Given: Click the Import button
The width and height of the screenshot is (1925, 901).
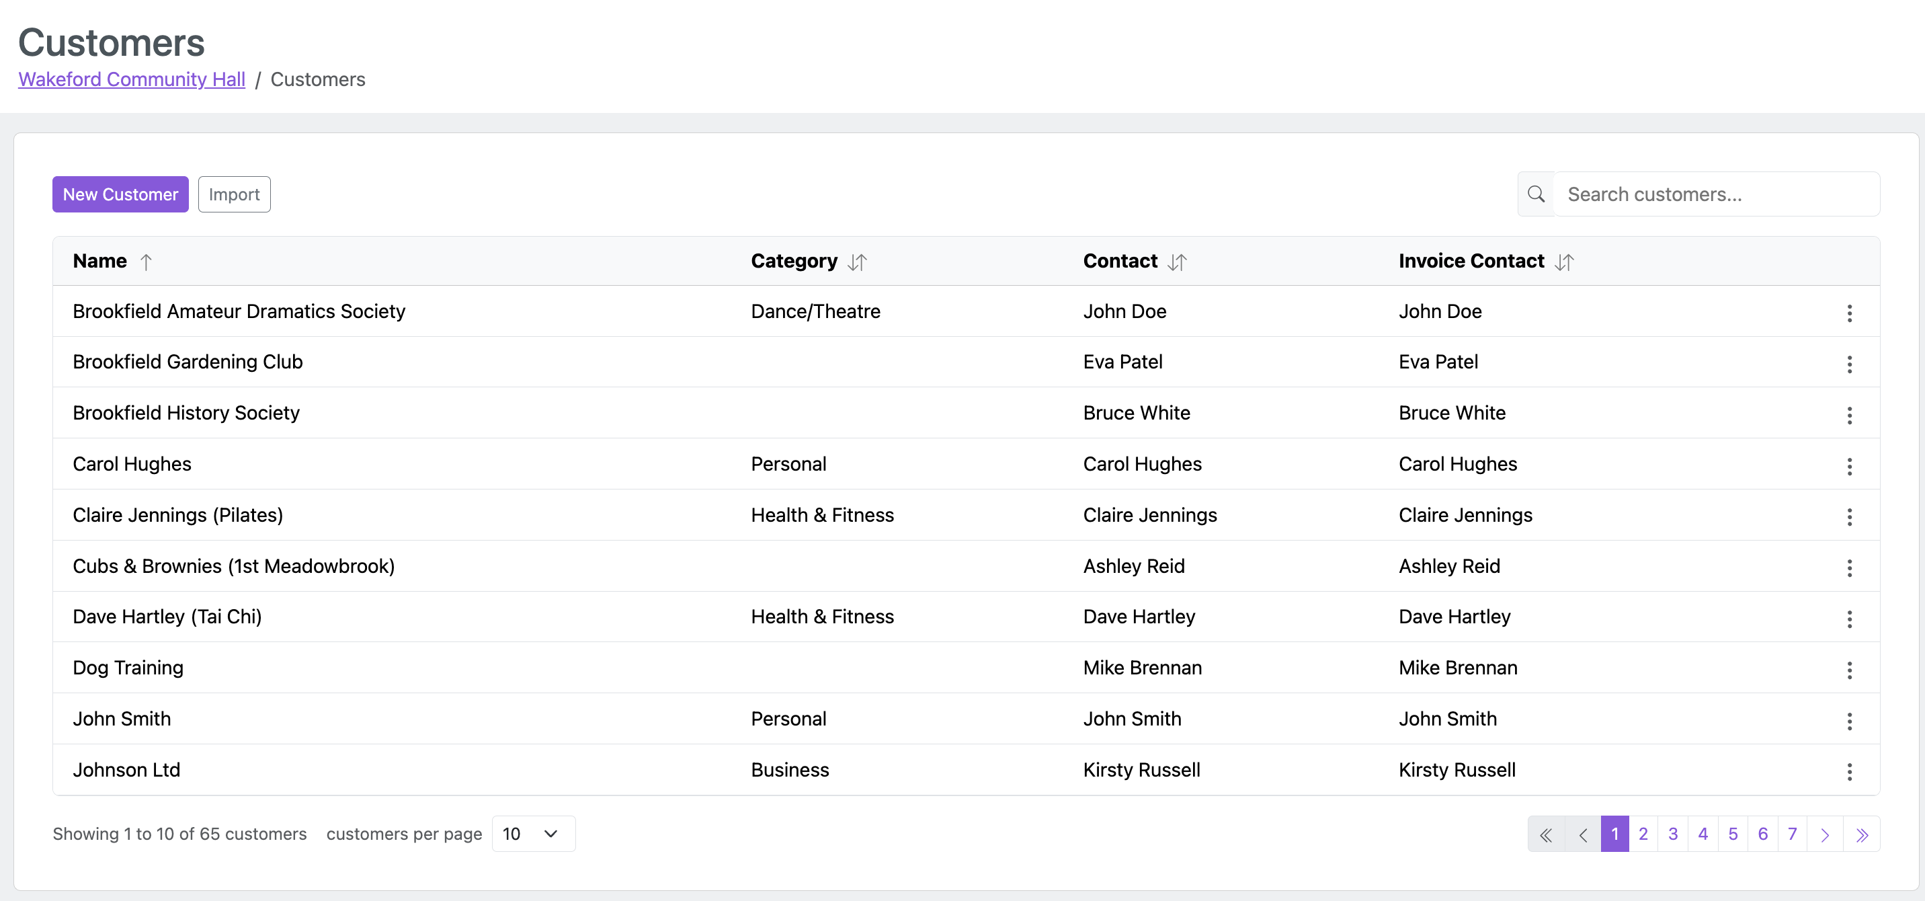Looking at the screenshot, I should pos(234,194).
